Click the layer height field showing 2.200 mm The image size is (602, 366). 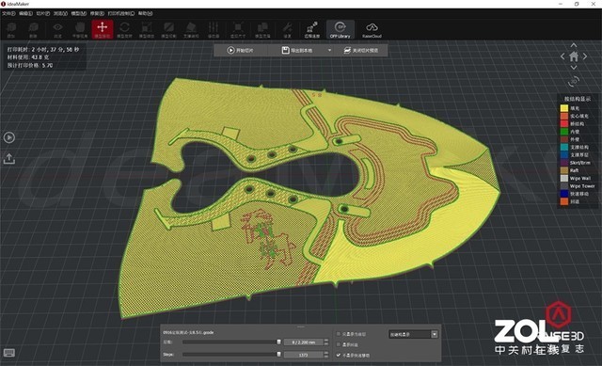(x=304, y=342)
